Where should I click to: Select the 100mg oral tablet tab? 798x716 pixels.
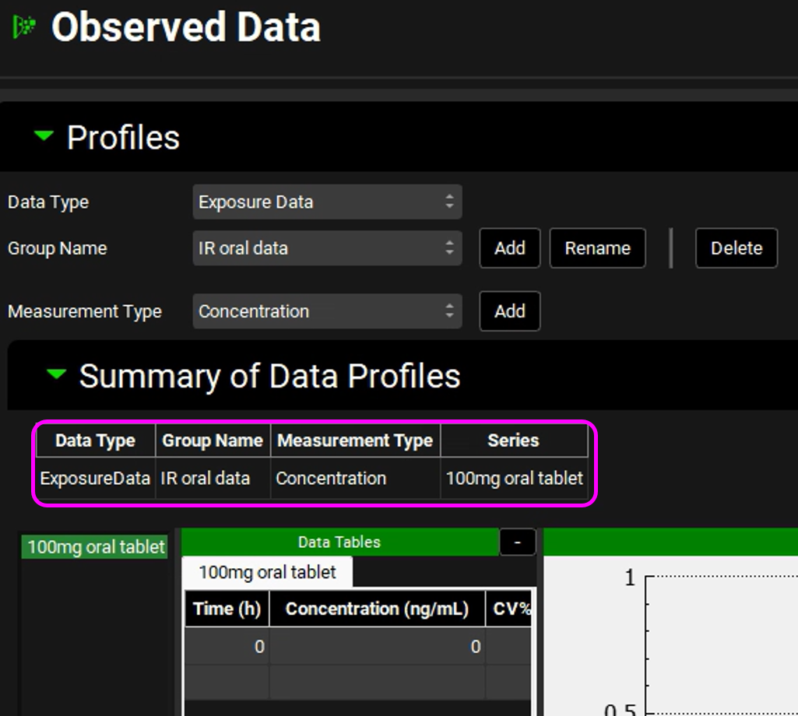click(267, 572)
